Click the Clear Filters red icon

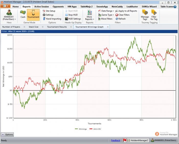tap(117, 15)
